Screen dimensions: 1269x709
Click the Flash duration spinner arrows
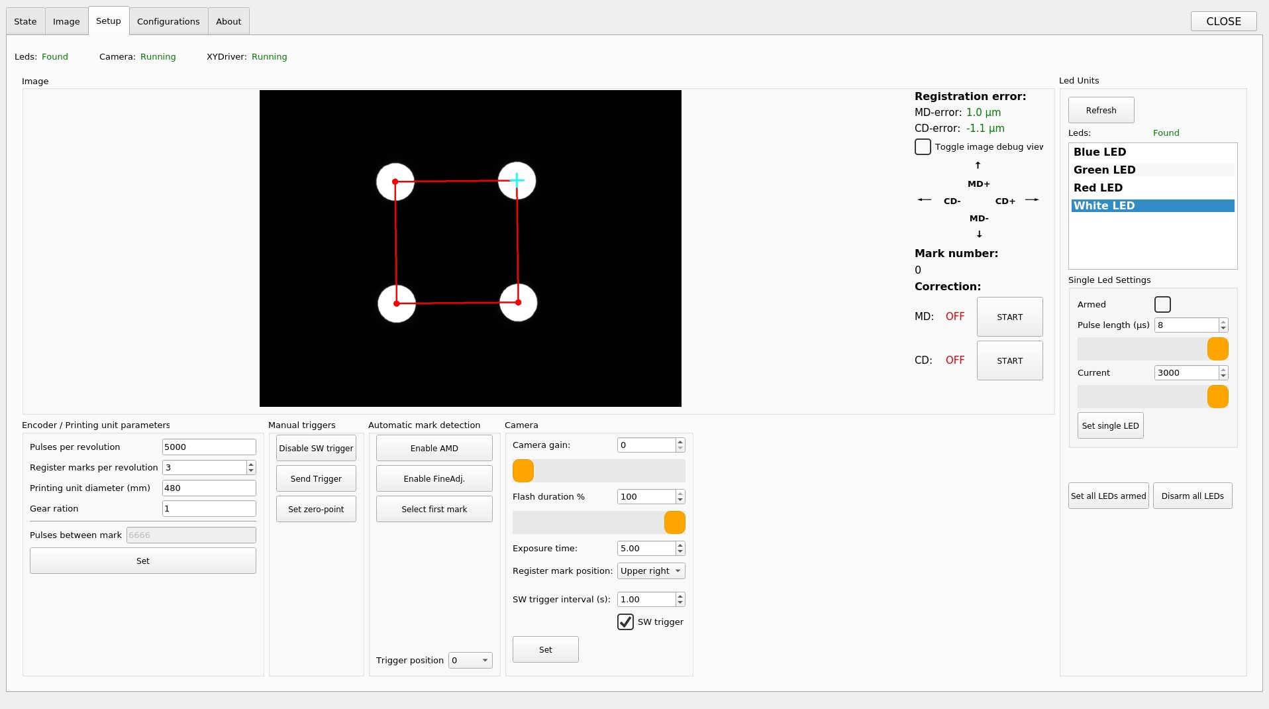680,497
